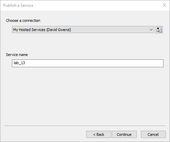Image resolution: width=170 pixels, height=142 pixels.
Task: Click the Continue button
Action: (124, 134)
